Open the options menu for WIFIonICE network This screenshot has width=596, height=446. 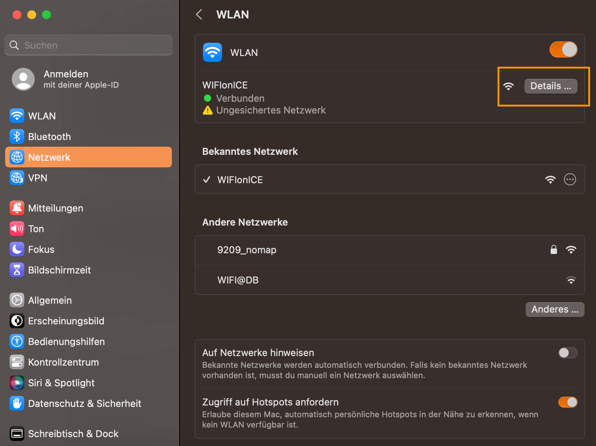[x=570, y=180]
